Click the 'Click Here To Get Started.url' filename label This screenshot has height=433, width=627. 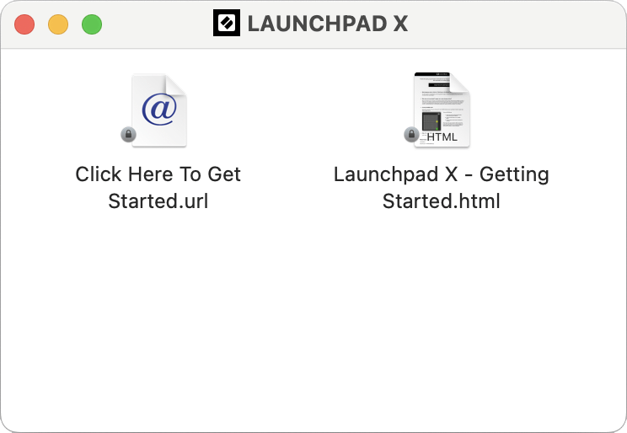(x=158, y=187)
